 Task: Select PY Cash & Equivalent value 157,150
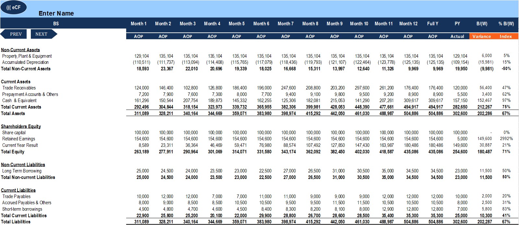460,101
